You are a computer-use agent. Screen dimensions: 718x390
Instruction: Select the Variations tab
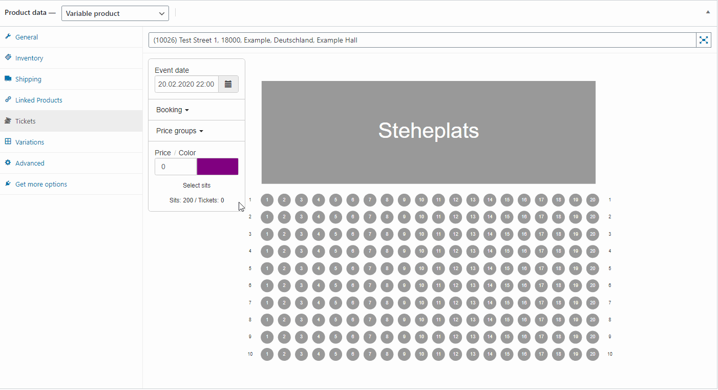[71, 142]
